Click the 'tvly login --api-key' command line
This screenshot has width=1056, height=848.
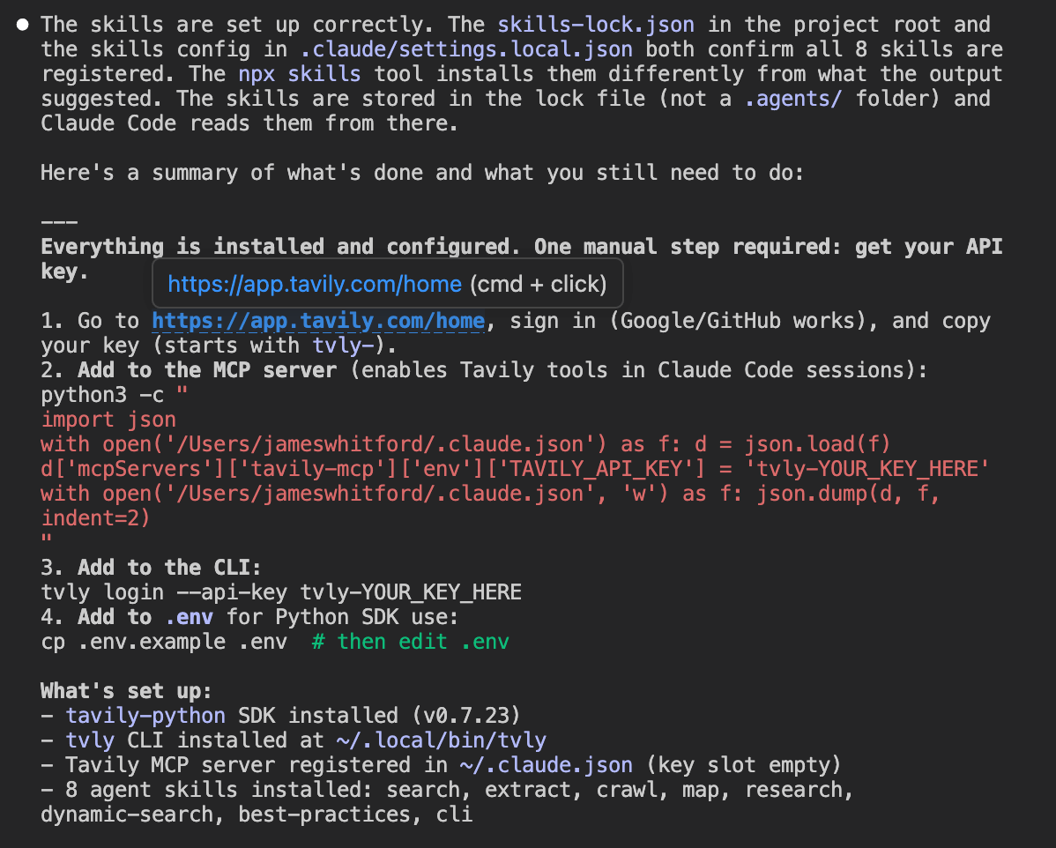coord(280,592)
